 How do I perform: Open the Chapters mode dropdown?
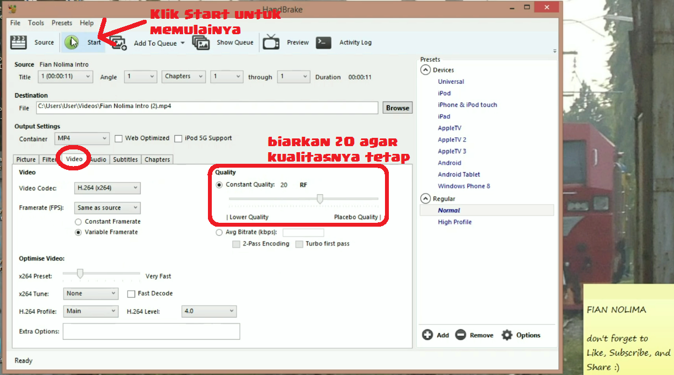pos(184,77)
